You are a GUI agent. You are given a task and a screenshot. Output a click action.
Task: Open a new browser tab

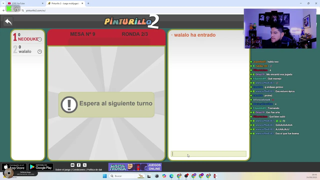(88, 3)
